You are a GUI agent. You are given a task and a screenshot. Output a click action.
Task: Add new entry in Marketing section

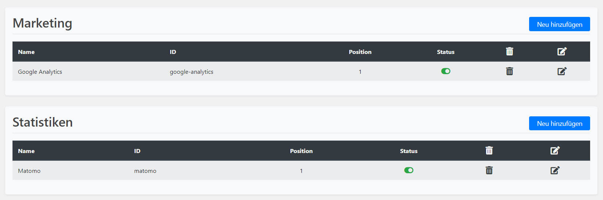pos(559,24)
